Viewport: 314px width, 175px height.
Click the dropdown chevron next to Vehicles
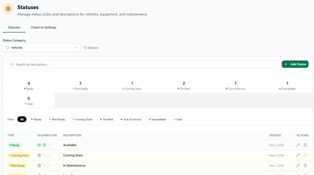click(x=75, y=48)
